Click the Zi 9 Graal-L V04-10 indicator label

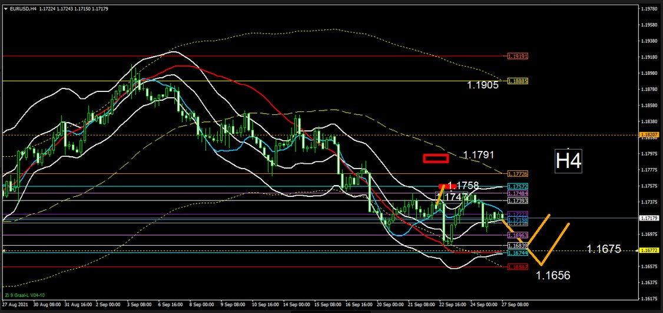tap(24, 295)
